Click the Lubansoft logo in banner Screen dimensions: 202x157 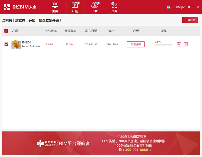(x=47, y=143)
